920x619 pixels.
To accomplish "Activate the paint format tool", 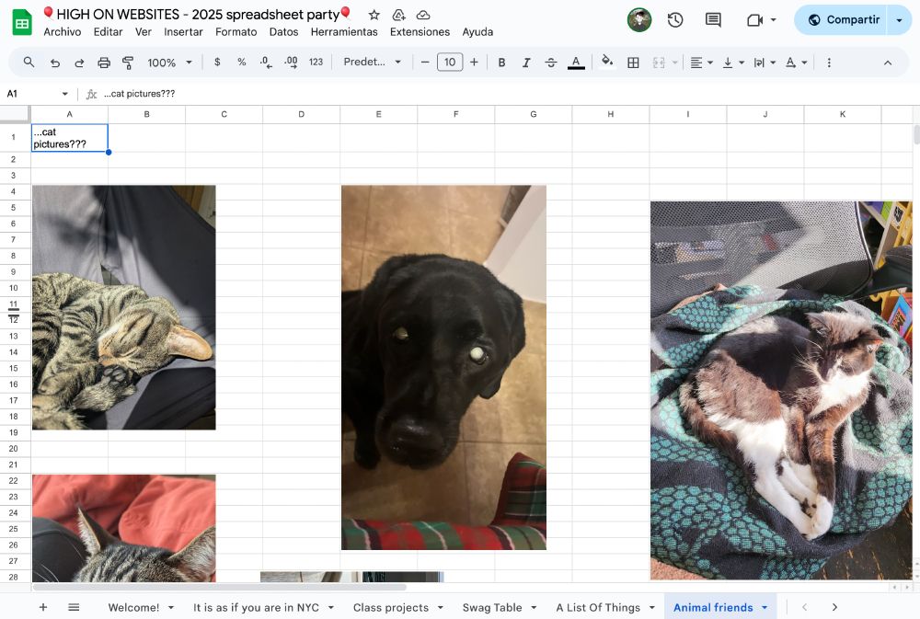I will [128, 63].
